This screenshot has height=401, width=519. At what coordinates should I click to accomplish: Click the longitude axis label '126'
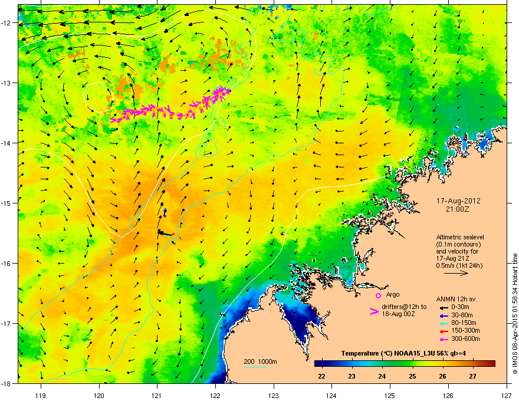[448, 395]
